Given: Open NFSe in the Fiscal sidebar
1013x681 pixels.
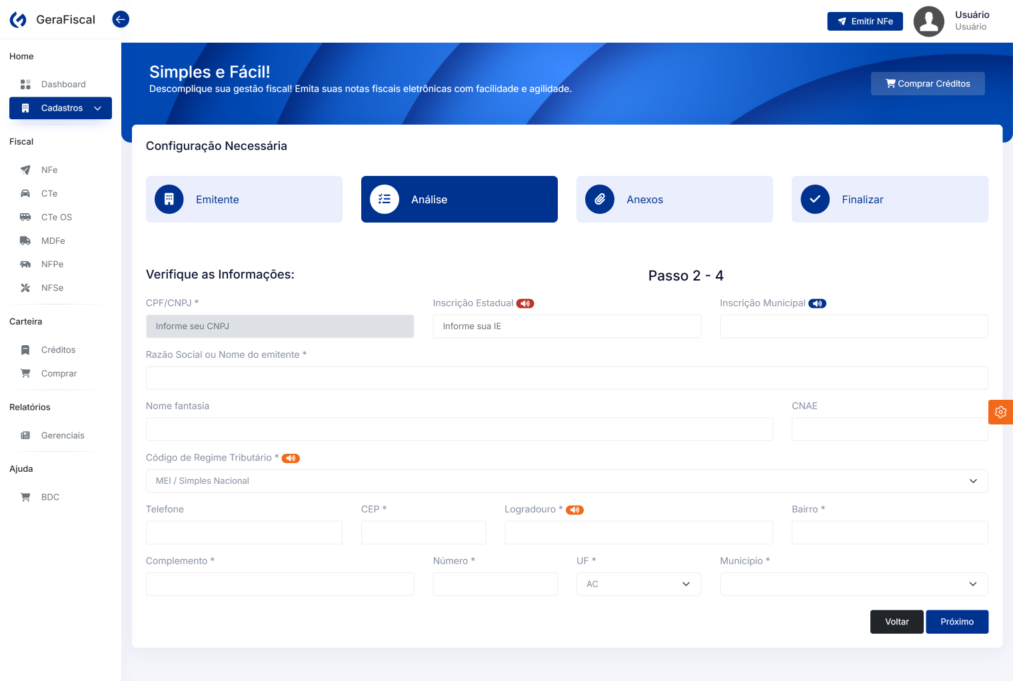Looking at the screenshot, I should click(52, 288).
